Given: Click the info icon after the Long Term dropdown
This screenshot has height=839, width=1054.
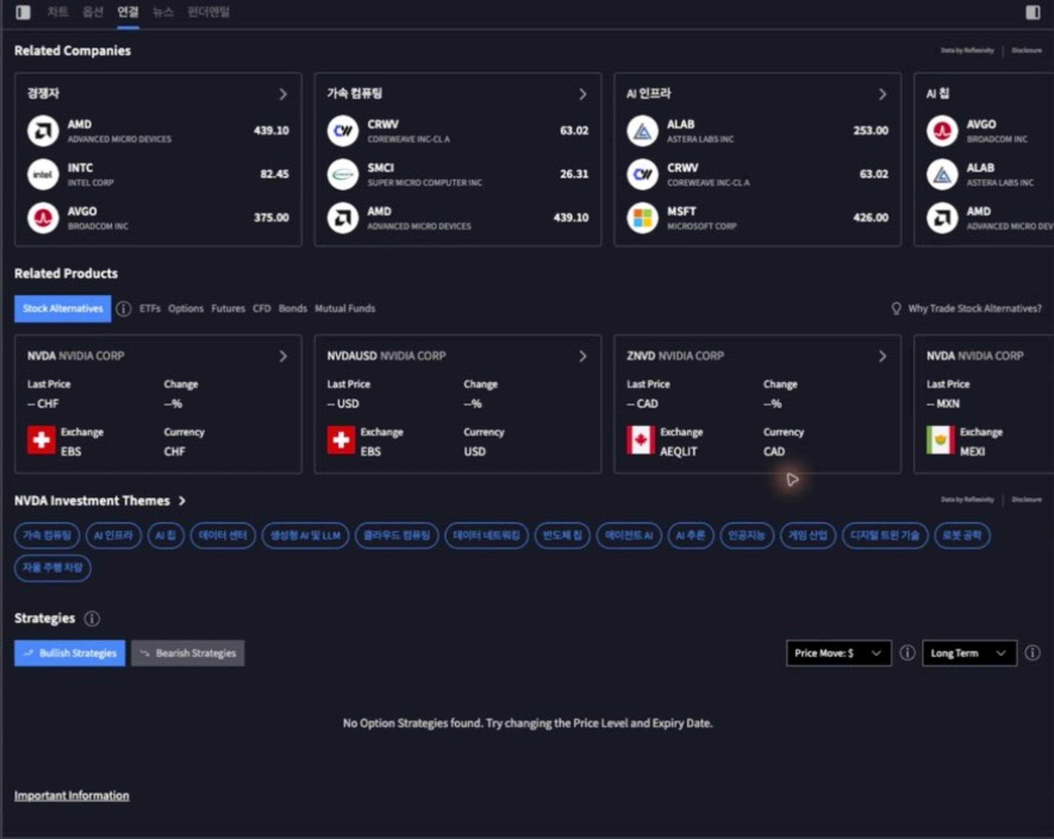Looking at the screenshot, I should pos(1033,653).
